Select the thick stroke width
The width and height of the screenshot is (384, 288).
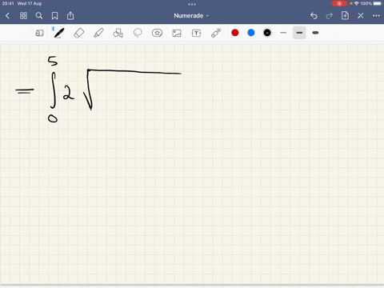click(315, 33)
